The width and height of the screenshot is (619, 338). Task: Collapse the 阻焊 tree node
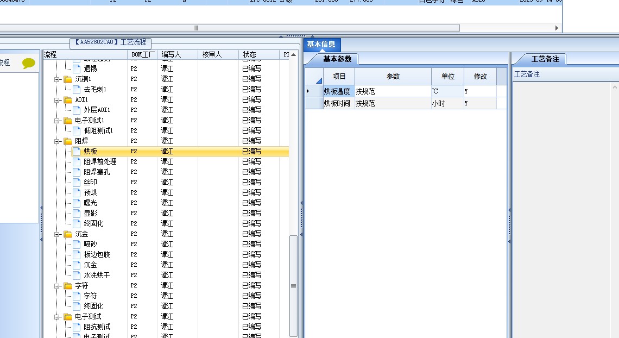click(x=57, y=141)
